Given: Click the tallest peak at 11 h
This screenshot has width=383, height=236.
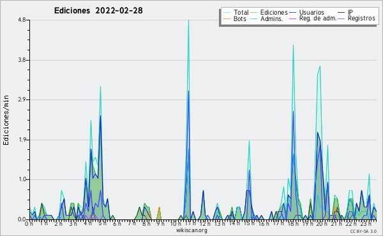Looking at the screenshot, I should pyautogui.click(x=188, y=20).
